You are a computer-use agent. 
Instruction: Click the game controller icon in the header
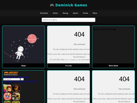click(x=52, y=5)
